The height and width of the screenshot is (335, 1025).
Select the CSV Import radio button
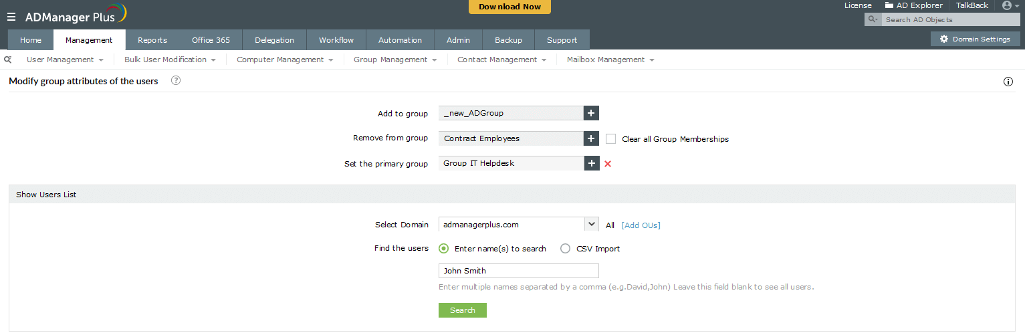566,249
